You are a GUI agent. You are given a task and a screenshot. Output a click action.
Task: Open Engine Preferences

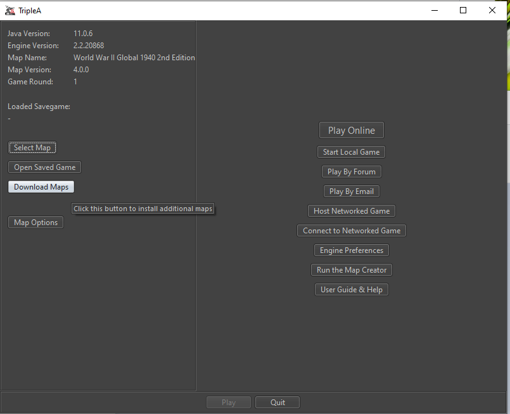(351, 250)
